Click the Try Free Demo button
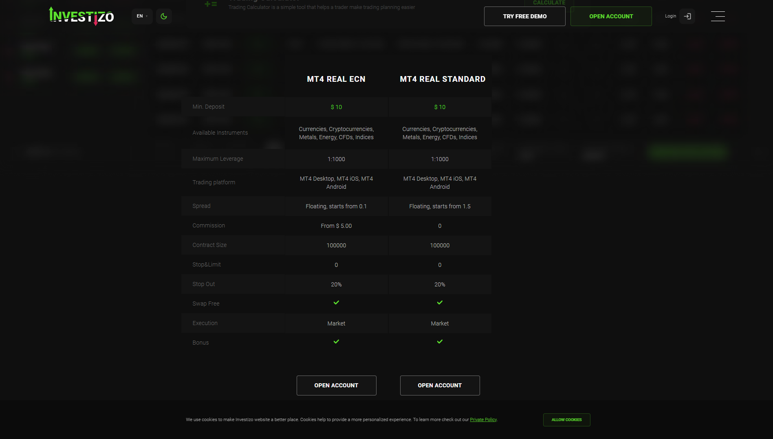773x439 pixels. [525, 16]
